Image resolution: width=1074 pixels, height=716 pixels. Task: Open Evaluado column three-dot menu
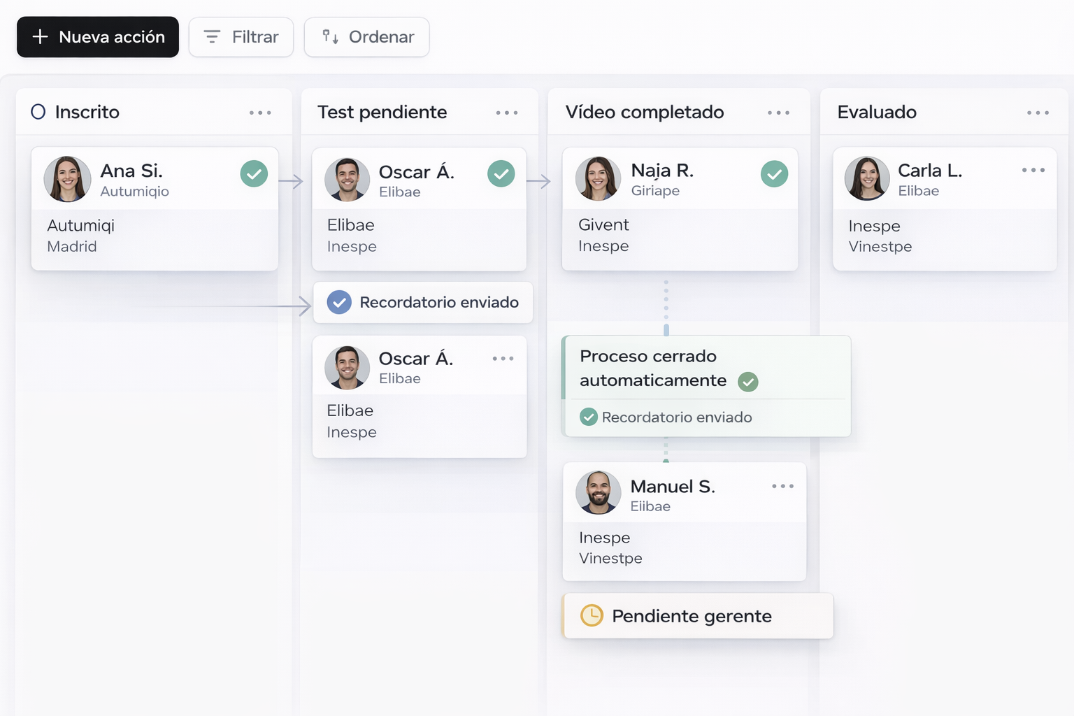(1038, 113)
